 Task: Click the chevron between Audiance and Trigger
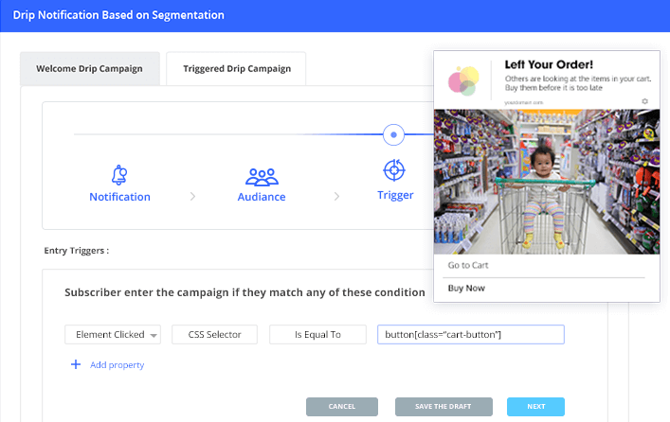click(x=335, y=197)
